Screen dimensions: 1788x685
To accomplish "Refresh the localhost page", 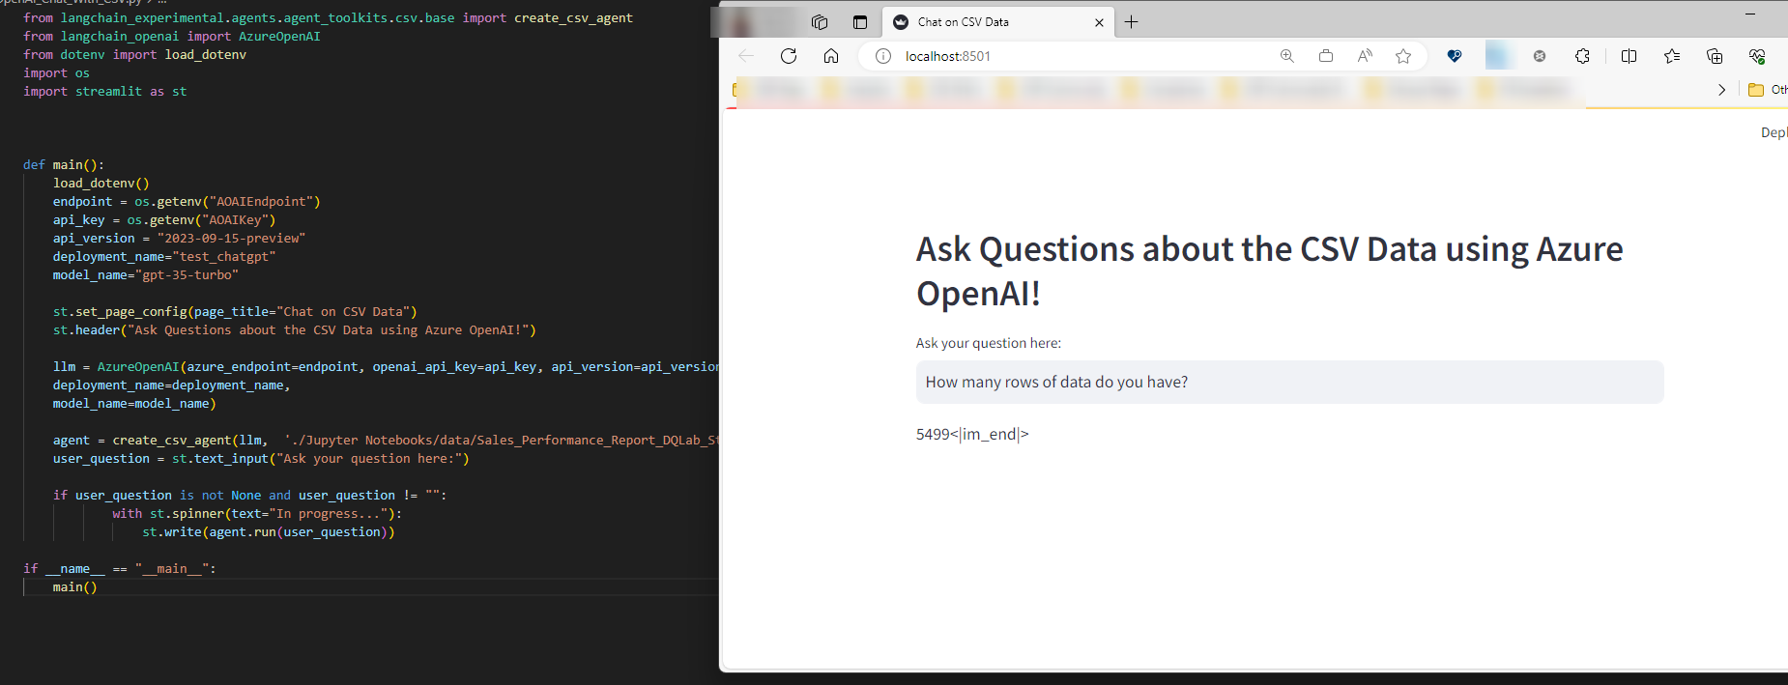I will point(789,56).
